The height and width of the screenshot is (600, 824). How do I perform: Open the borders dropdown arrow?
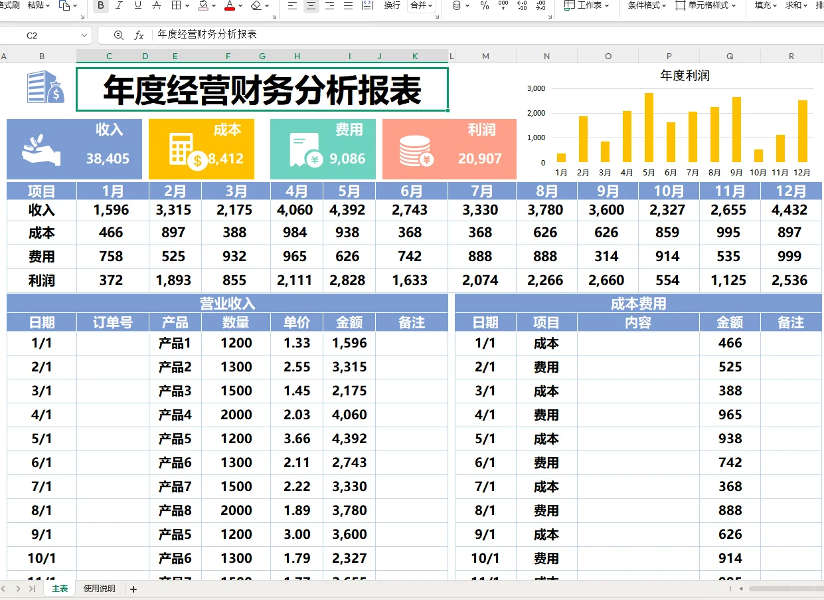pyautogui.click(x=187, y=6)
